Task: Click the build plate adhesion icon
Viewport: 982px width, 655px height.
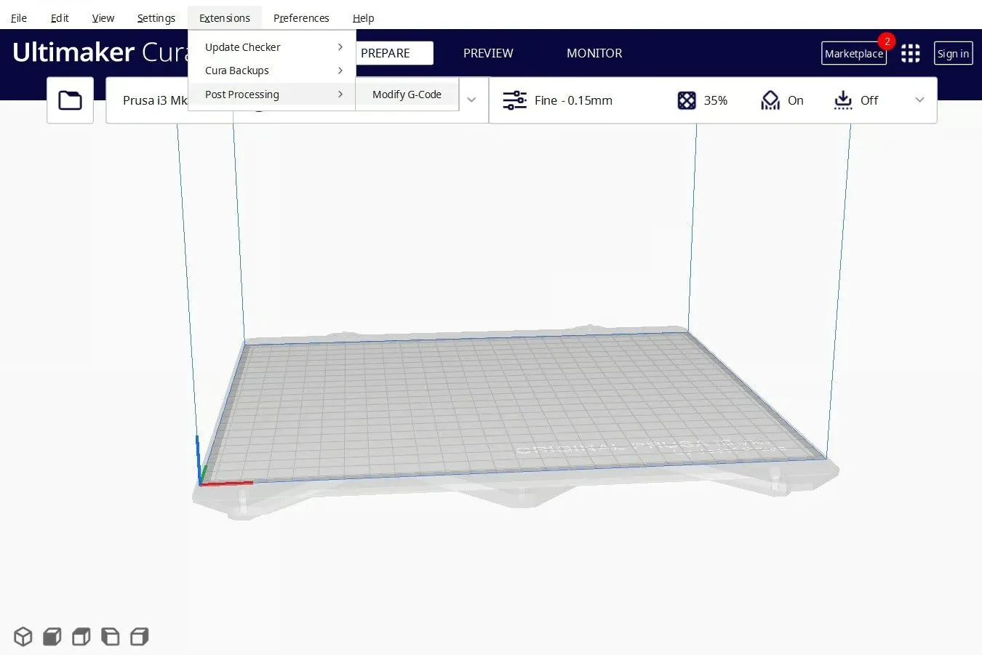Action: [843, 100]
